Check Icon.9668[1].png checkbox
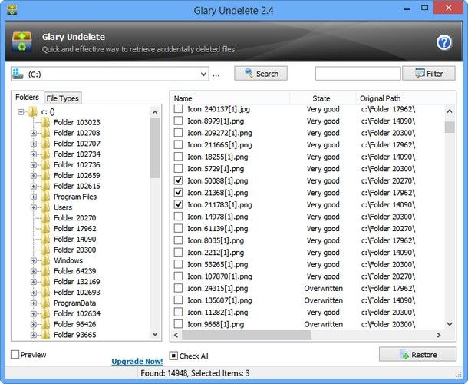Screen dimensions: 468x384 click(x=178, y=324)
